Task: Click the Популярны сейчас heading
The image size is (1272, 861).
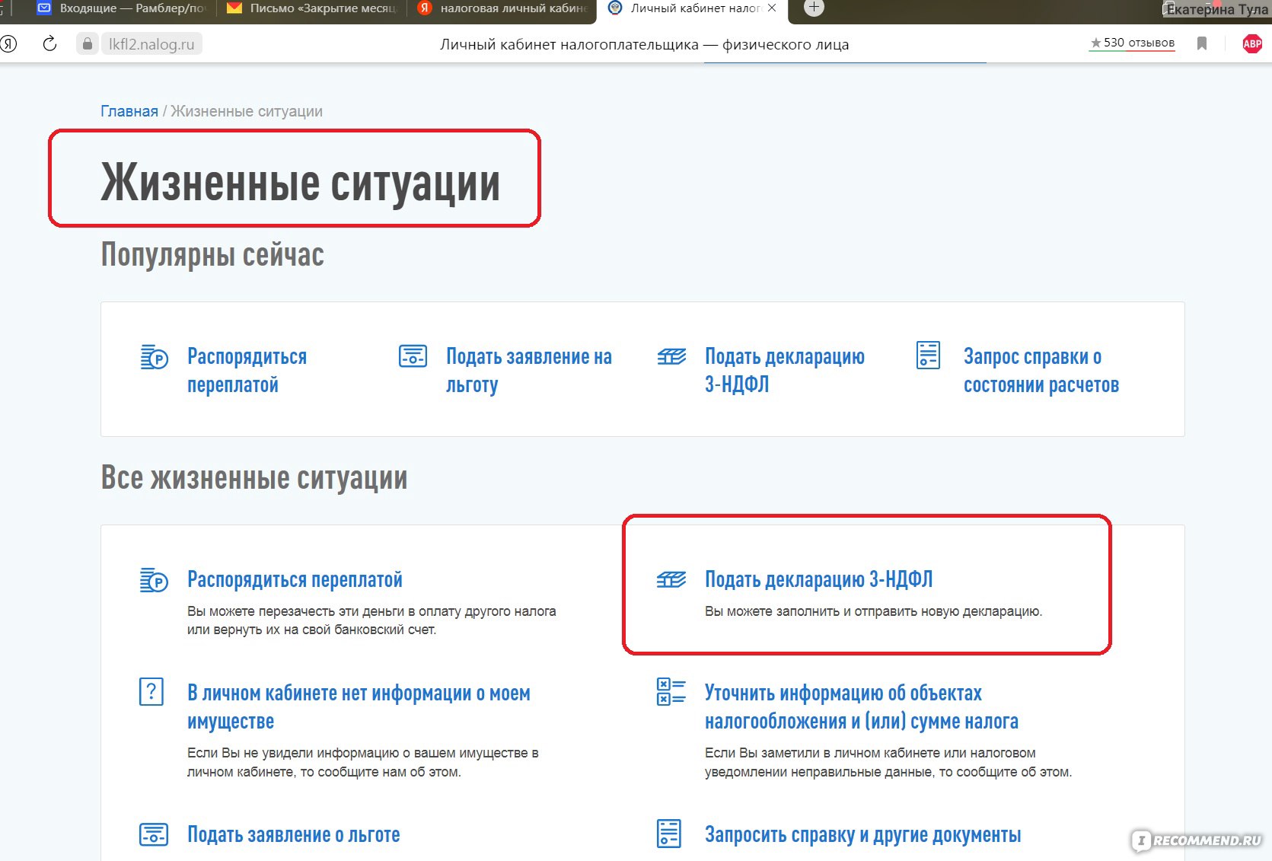Action: coord(212,255)
